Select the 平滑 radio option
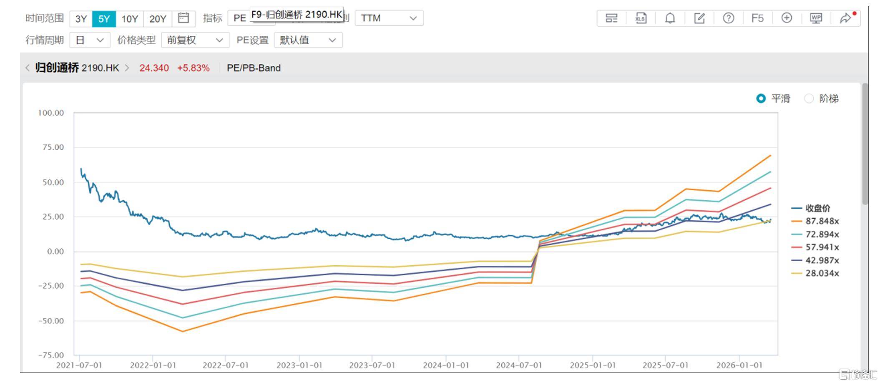The height and width of the screenshot is (383, 880). point(761,98)
